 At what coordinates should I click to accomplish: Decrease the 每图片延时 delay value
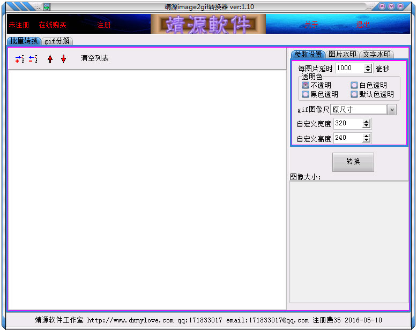[x=368, y=71]
